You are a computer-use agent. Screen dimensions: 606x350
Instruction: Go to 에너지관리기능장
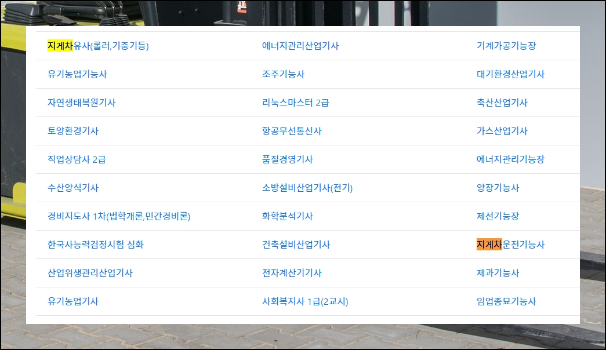[x=510, y=159]
